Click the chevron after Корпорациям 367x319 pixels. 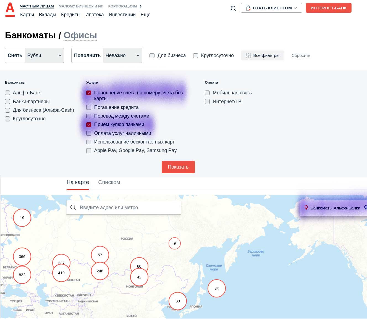point(141,6)
